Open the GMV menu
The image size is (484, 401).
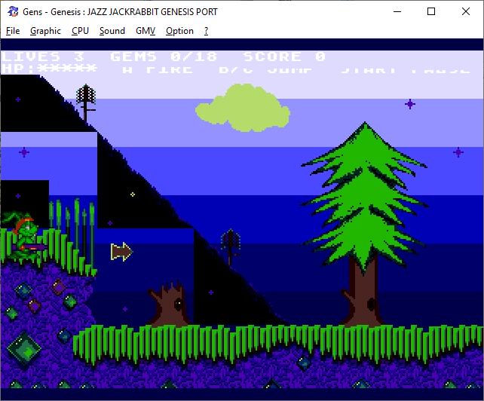tap(146, 31)
